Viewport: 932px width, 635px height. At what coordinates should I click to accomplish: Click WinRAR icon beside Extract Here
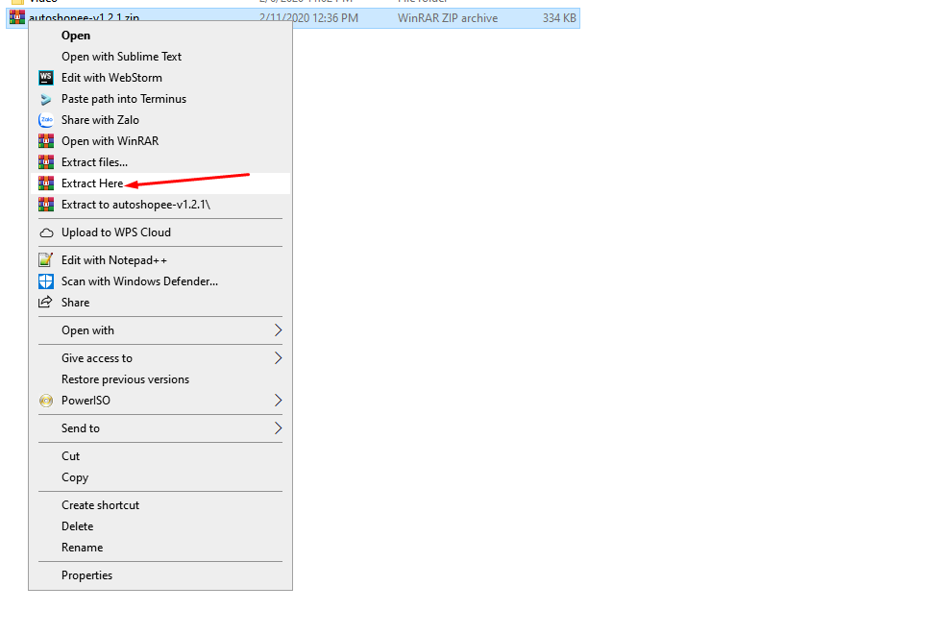pyautogui.click(x=46, y=183)
